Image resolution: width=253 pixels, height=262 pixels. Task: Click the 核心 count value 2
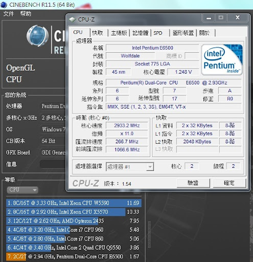coord(192,166)
